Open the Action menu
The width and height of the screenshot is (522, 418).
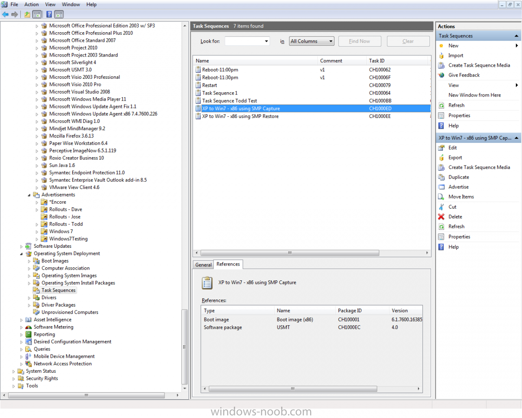coord(31,4)
